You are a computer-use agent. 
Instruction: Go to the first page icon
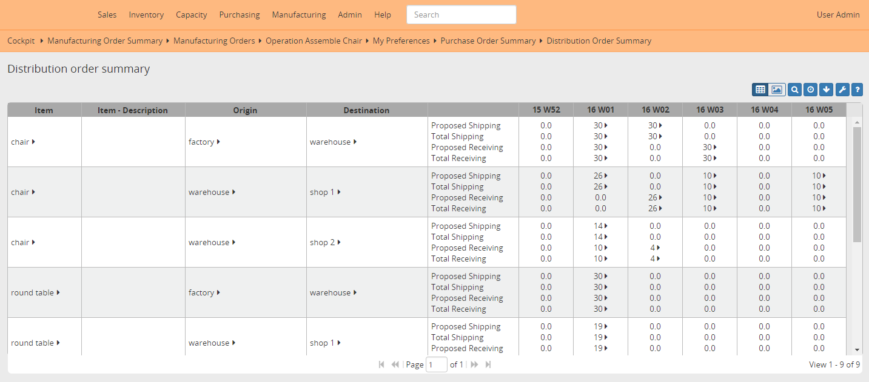coord(381,364)
